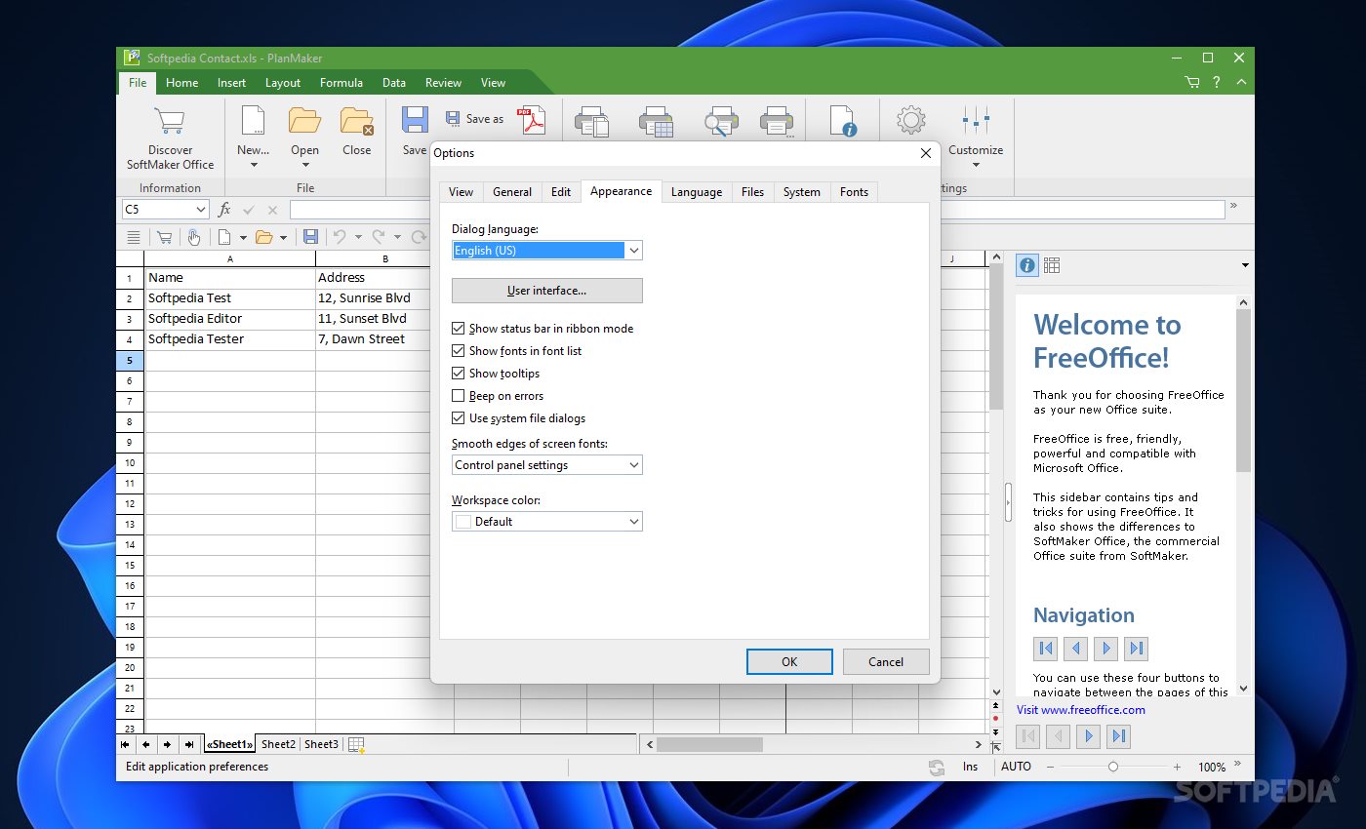This screenshot has height=829, width=1366.
Task: Click the document properties info icon
Action: [842, 121]
